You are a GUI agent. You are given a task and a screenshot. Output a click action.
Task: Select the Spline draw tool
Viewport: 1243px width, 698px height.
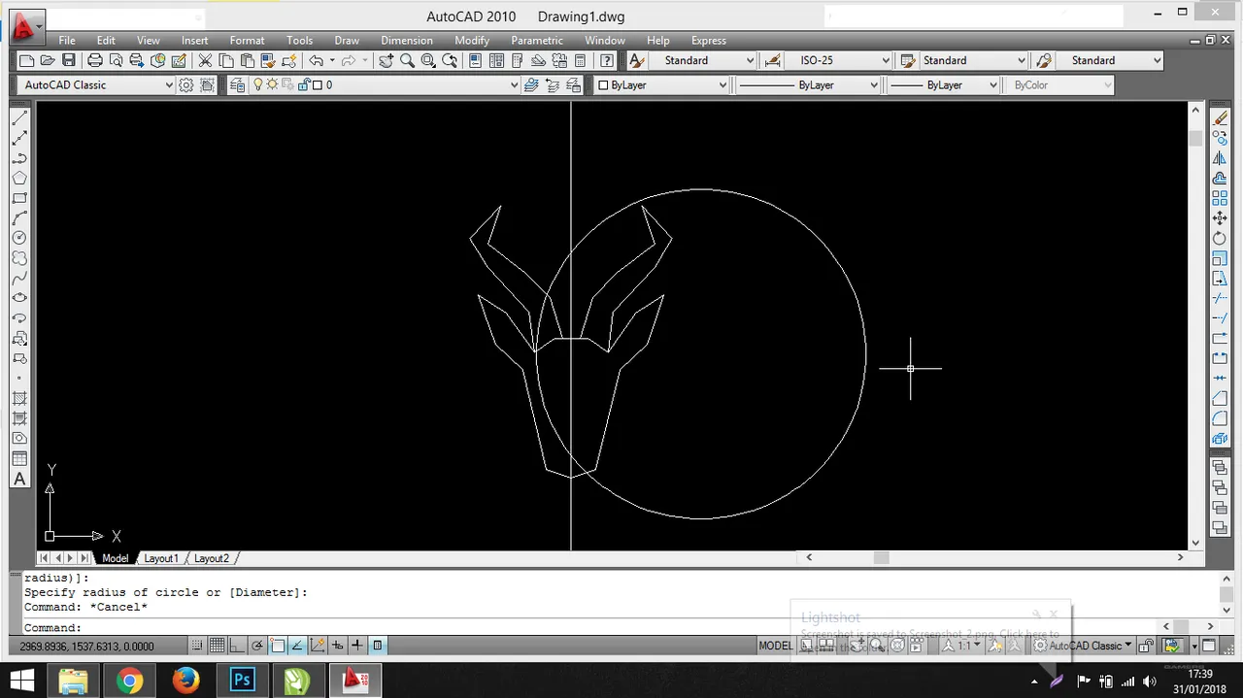19,279
